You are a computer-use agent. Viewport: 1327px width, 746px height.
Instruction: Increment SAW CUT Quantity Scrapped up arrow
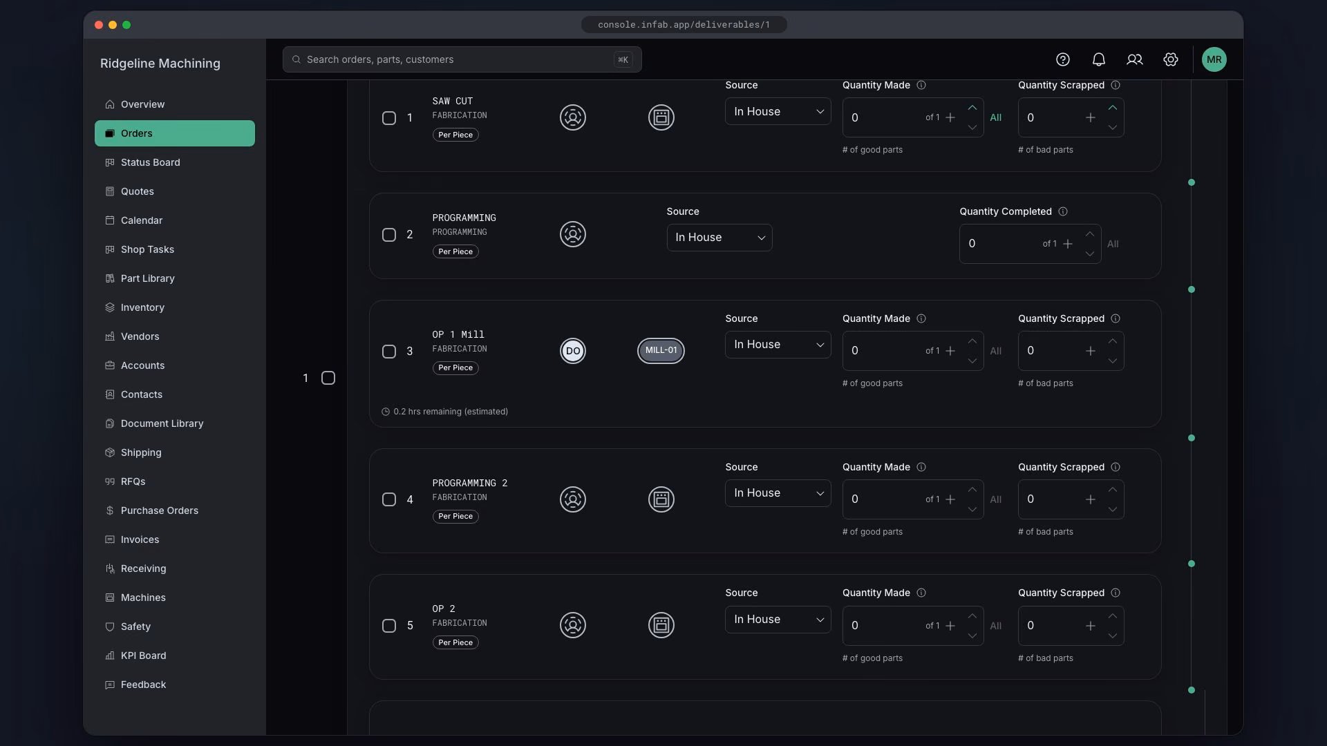click(1113, 108)
